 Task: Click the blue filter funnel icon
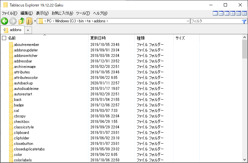(x=244, y=21)
